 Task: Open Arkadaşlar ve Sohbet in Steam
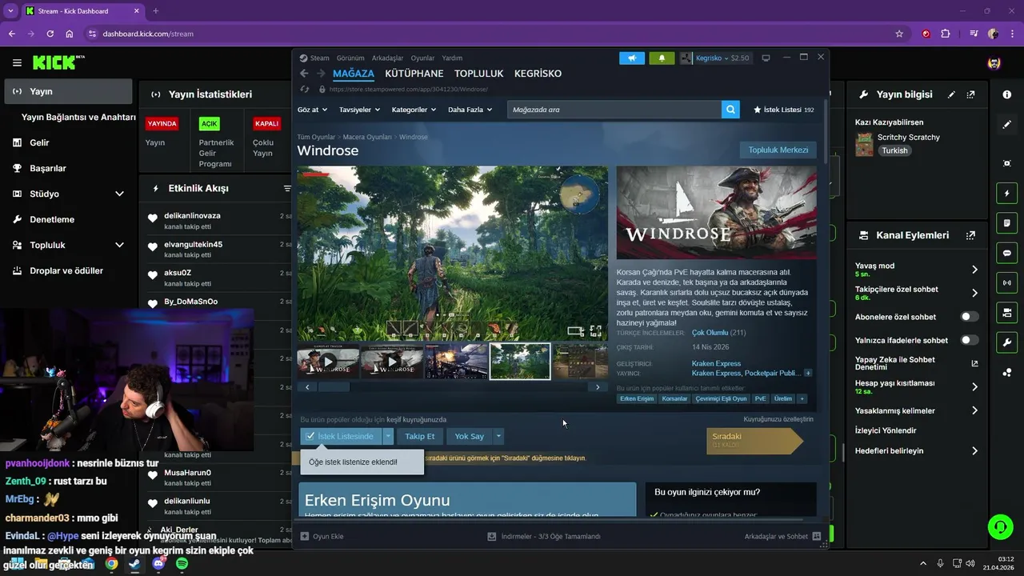[x=782, y=537]
